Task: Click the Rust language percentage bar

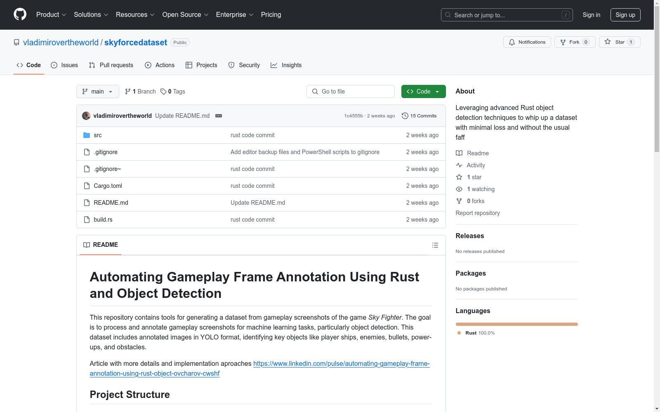Action: [517, 324]
